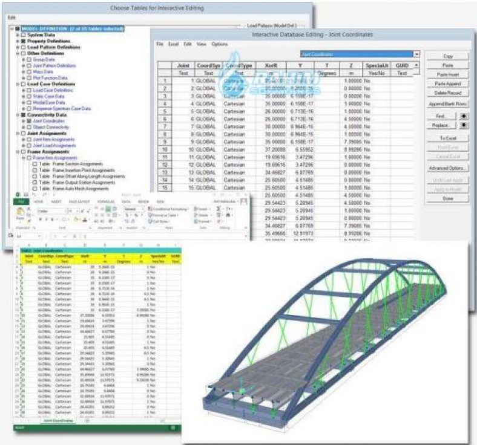Screen dimensions: 477x445
Task: Open the Excel menu in Interactive Database Editing
Action: [173, 44]
